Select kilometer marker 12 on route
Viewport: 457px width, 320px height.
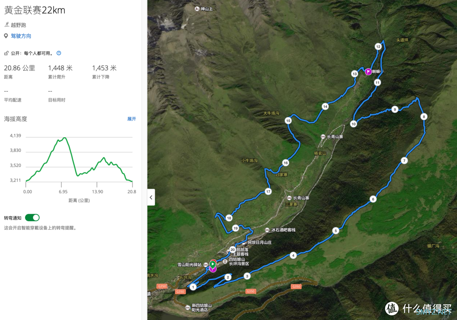click(378, 47)
